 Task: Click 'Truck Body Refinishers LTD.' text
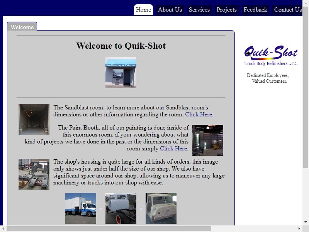271,63
